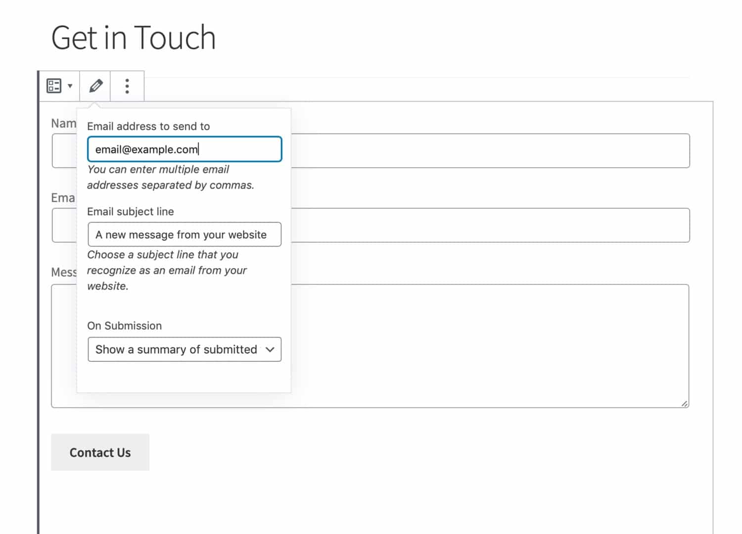Click the Email address to send to label
Image resolution: width=742 pixels, height=534 pixels.
click(149, 126)
